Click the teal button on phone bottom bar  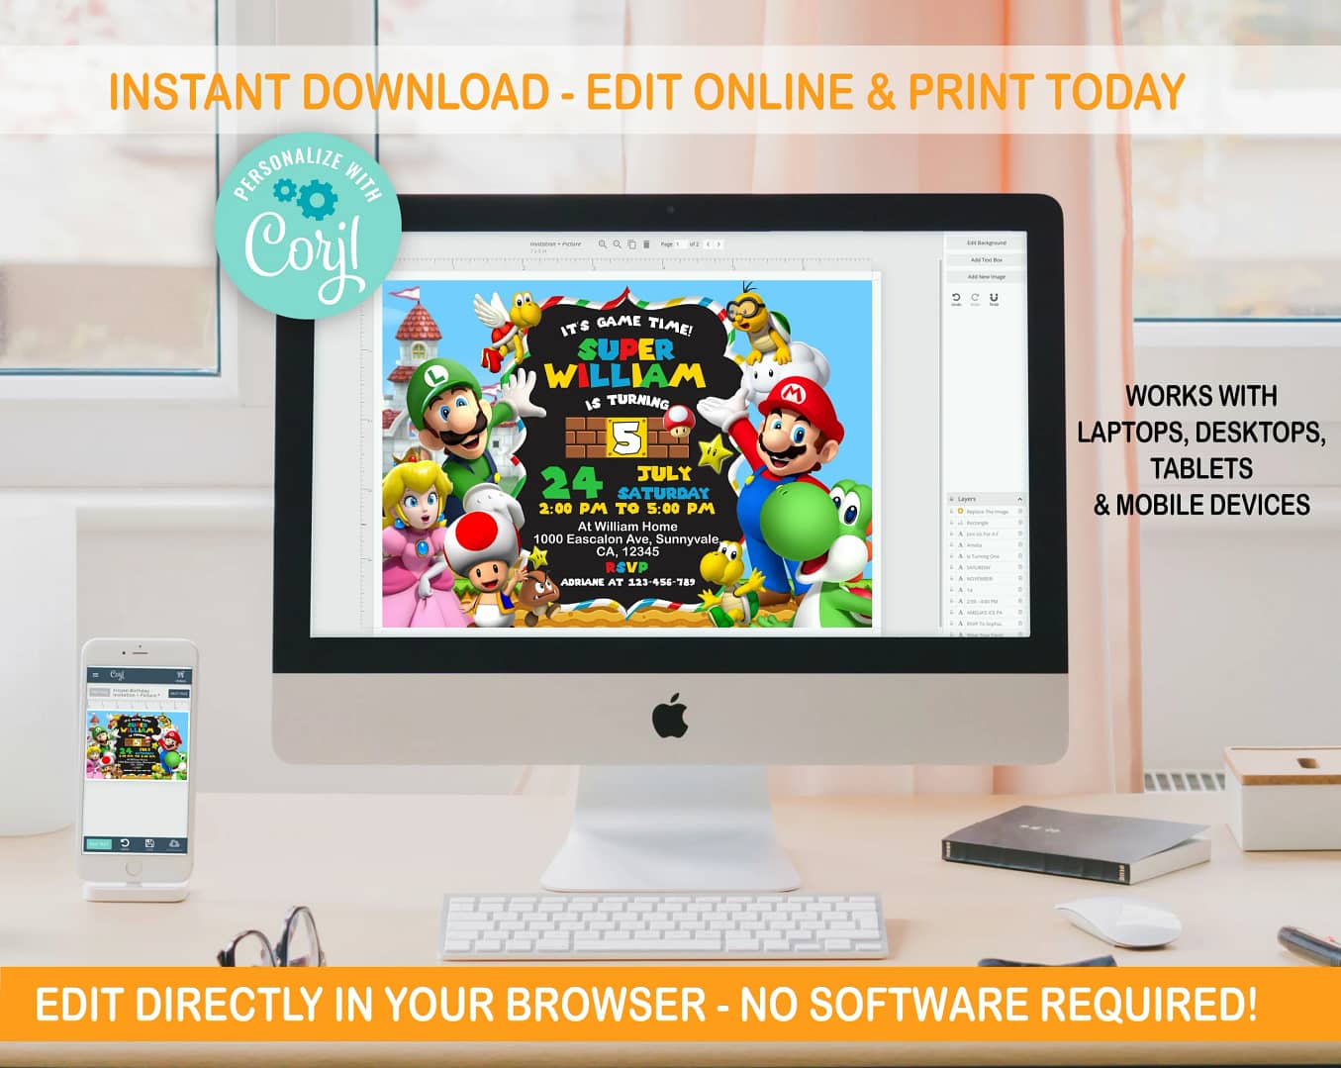coord(99,844)
